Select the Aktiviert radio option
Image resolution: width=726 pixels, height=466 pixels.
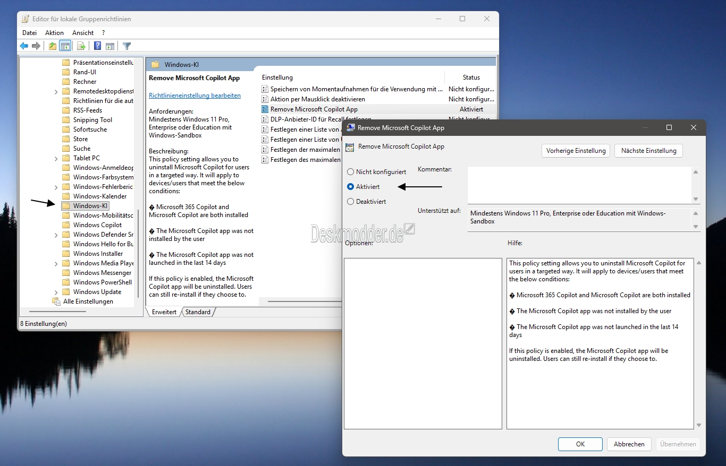pyautogui.click(x=350, y=187)
